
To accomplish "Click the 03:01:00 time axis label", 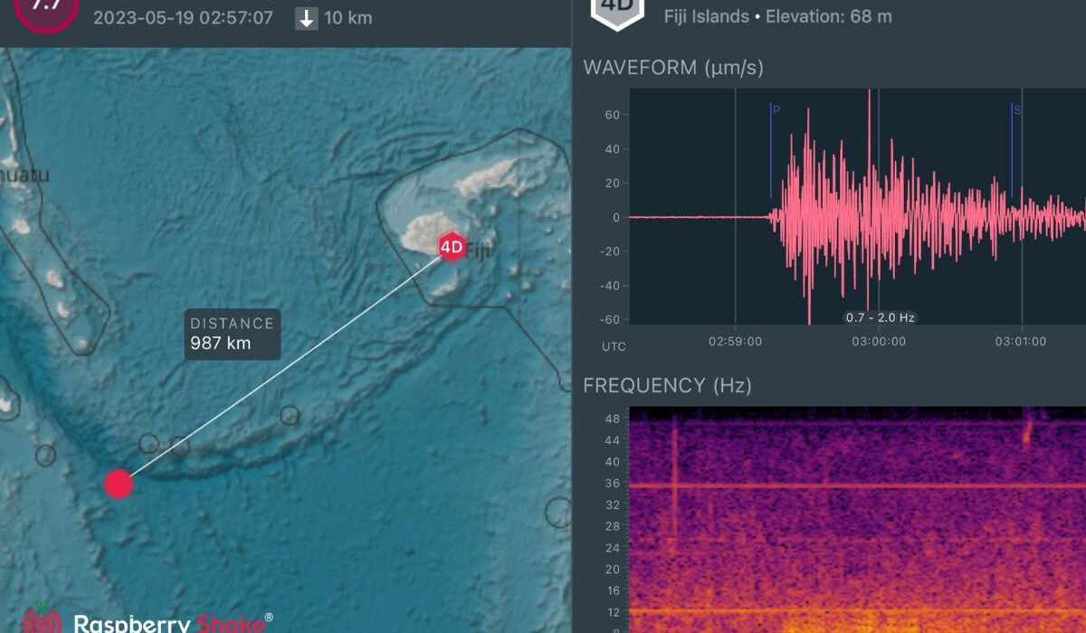I will tap(1021, 342).
